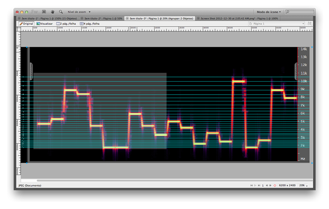This screenshot has width=329, height=209.
Task: Click the red stop/cancel icon in the status bar
Action: (x=275, y=185)
